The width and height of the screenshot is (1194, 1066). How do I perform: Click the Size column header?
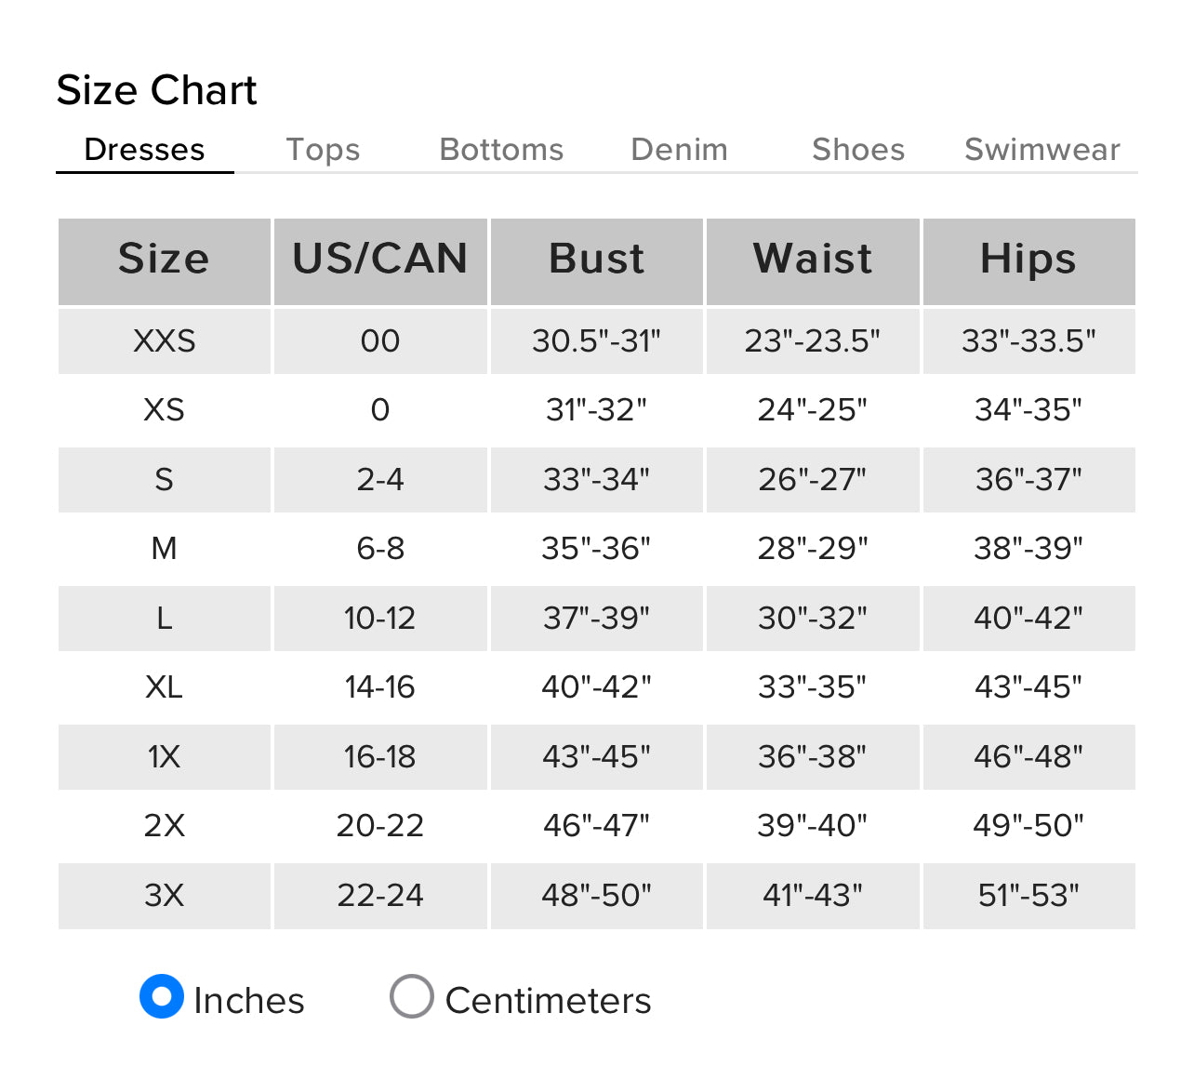pyautogui.click(x=164, y=260)
